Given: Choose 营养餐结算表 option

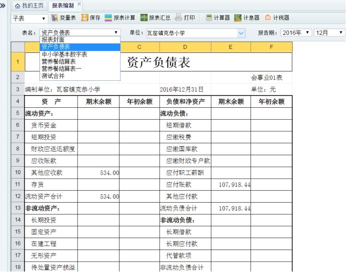Looking at the screenshot, I should [80, 61].
